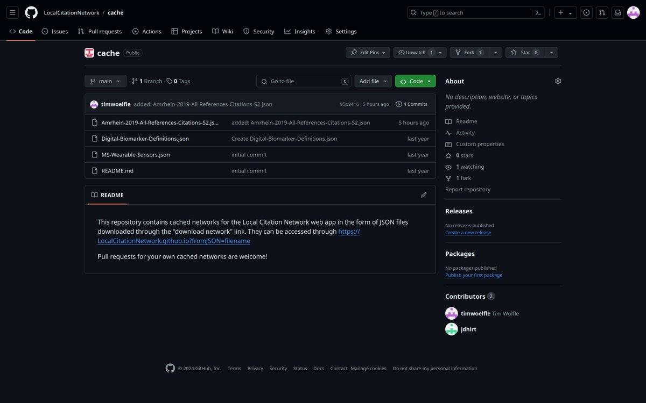This screenshot has width=646, height=403.
Task: Open README.md file in list
Action: (x=117, y=171)
